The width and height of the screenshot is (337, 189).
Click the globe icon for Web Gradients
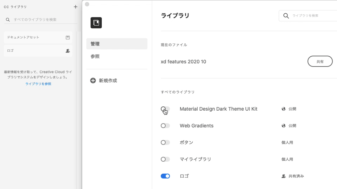point(284,126)
